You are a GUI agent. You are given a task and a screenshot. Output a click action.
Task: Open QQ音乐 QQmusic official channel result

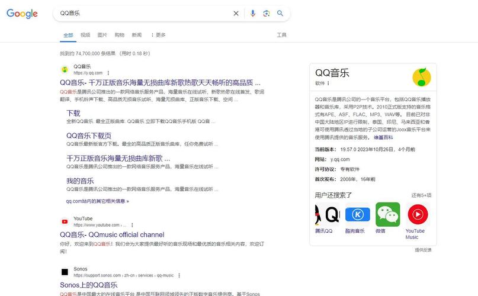[112, 234]
